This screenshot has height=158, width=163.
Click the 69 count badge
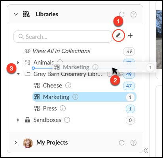pos(129,51)
